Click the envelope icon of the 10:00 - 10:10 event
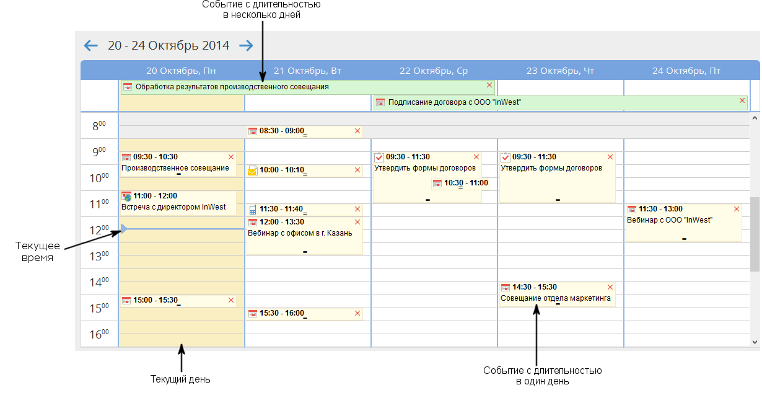762x403 pixels. point(252,170)
